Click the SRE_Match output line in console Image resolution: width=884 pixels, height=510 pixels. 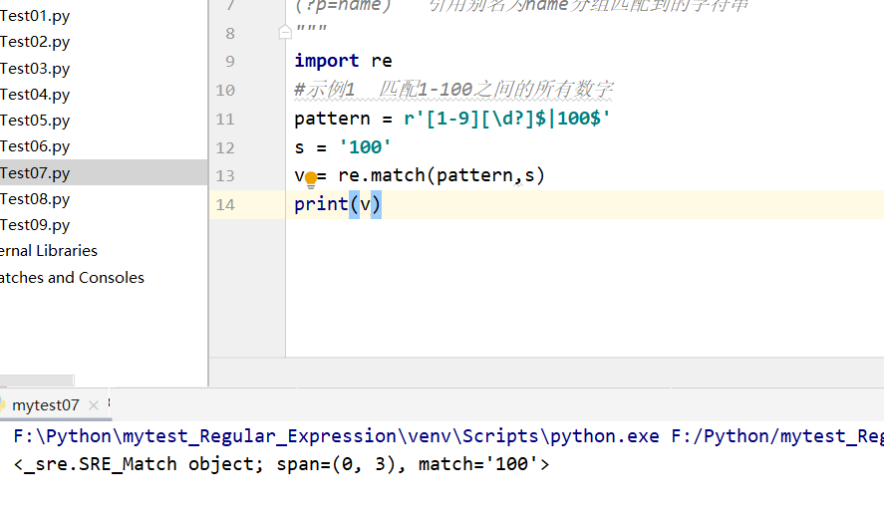point(281,464)
